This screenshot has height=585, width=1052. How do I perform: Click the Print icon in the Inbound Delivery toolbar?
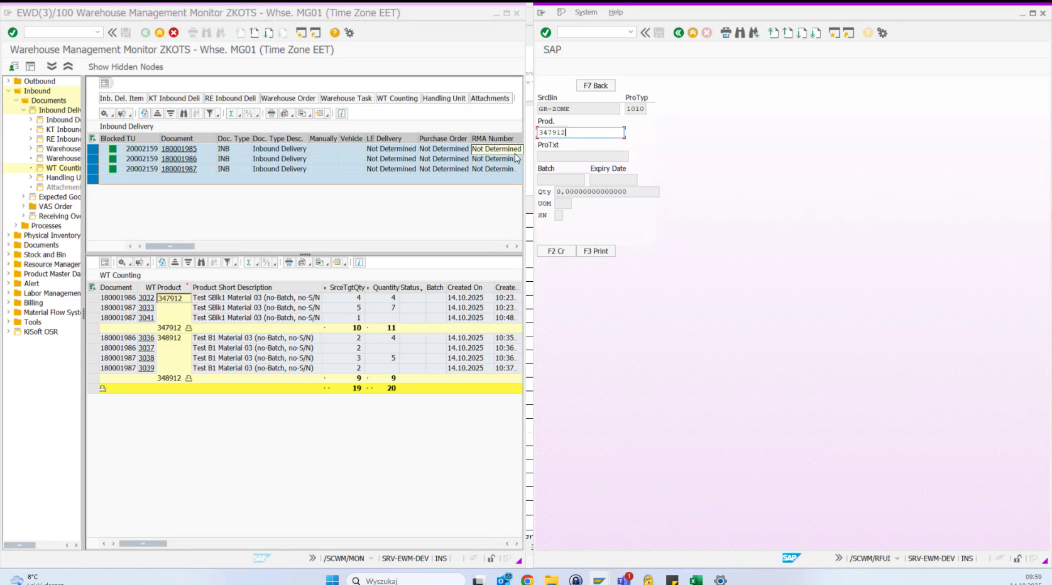tap(270, 114)
